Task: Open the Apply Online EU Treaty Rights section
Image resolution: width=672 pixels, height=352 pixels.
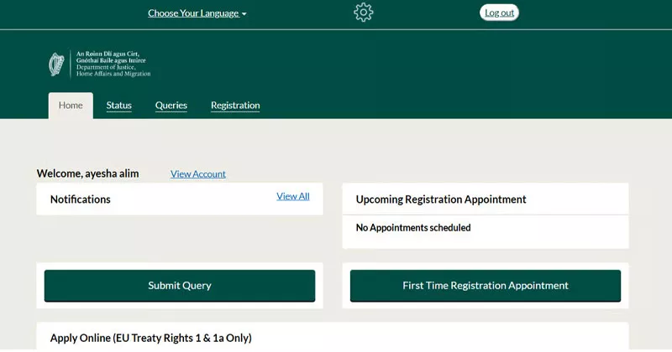Action: (151, 338)
